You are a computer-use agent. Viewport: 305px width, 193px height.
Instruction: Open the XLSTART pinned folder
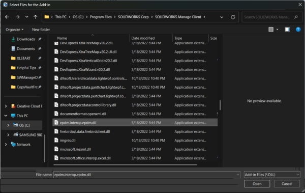point(23,58)
